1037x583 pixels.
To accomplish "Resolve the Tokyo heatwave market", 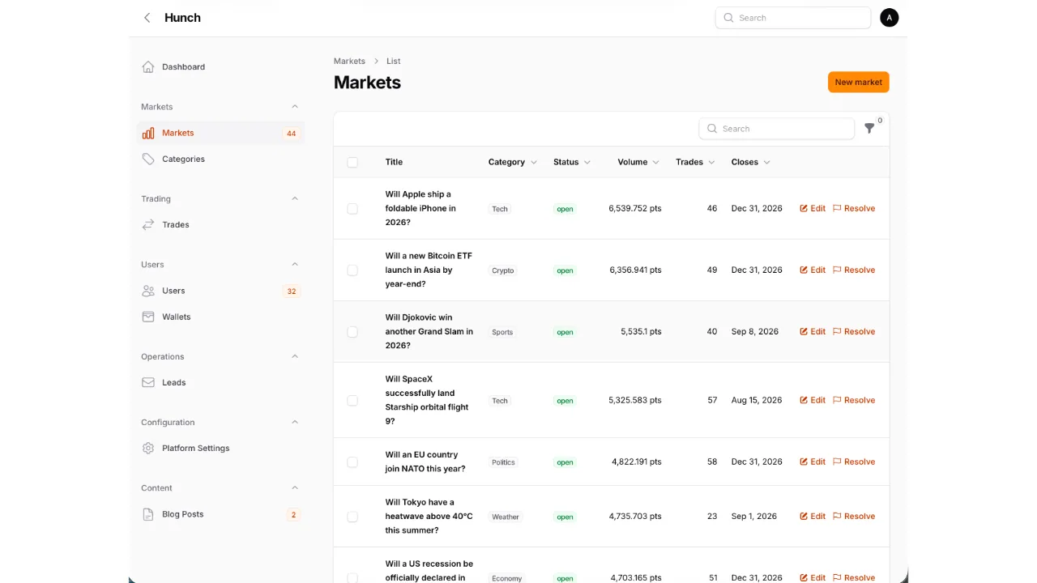I will [x=854, y=517].
